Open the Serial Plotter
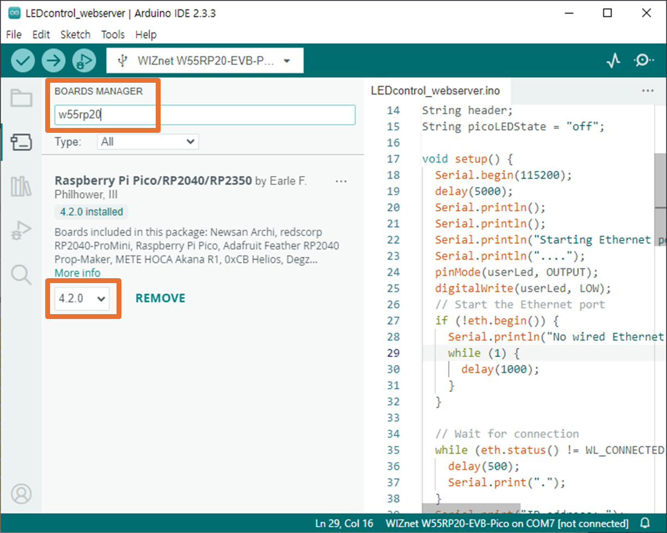The image size is (667, 533). click(614, 60)
